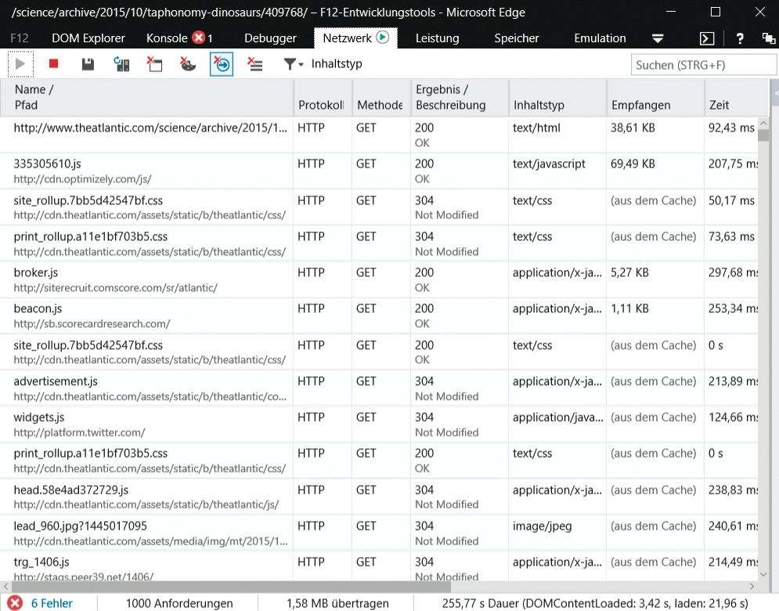Click the clear cache icon
779x611 pixels.
(x=154, y=64)
